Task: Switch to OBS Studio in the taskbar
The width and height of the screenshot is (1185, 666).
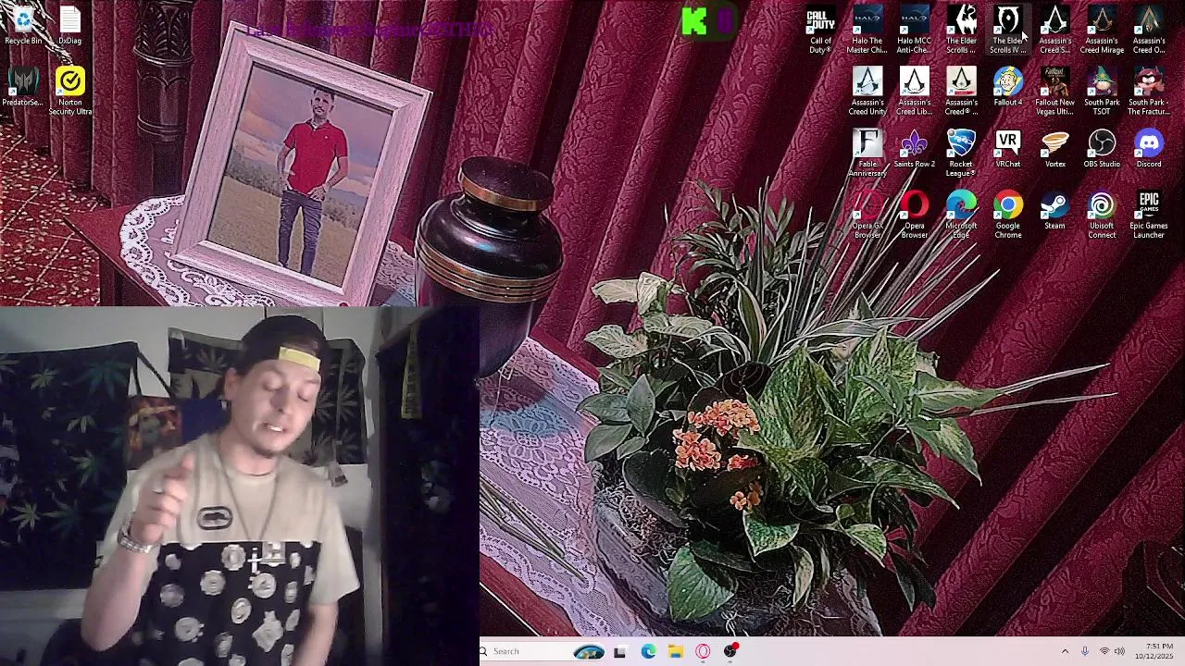Action: 730,651
